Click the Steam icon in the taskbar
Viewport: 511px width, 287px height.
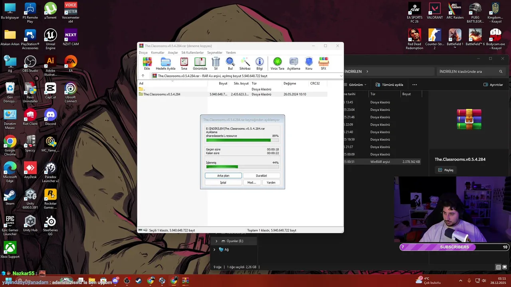pos(139,281)
